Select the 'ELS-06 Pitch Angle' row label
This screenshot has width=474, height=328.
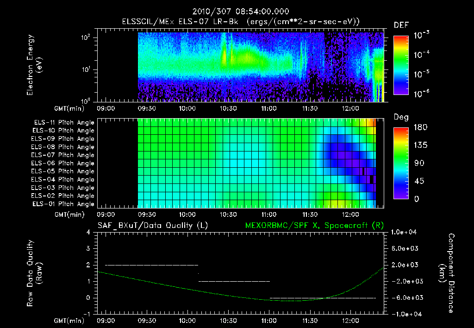click(x=62, y=164)
